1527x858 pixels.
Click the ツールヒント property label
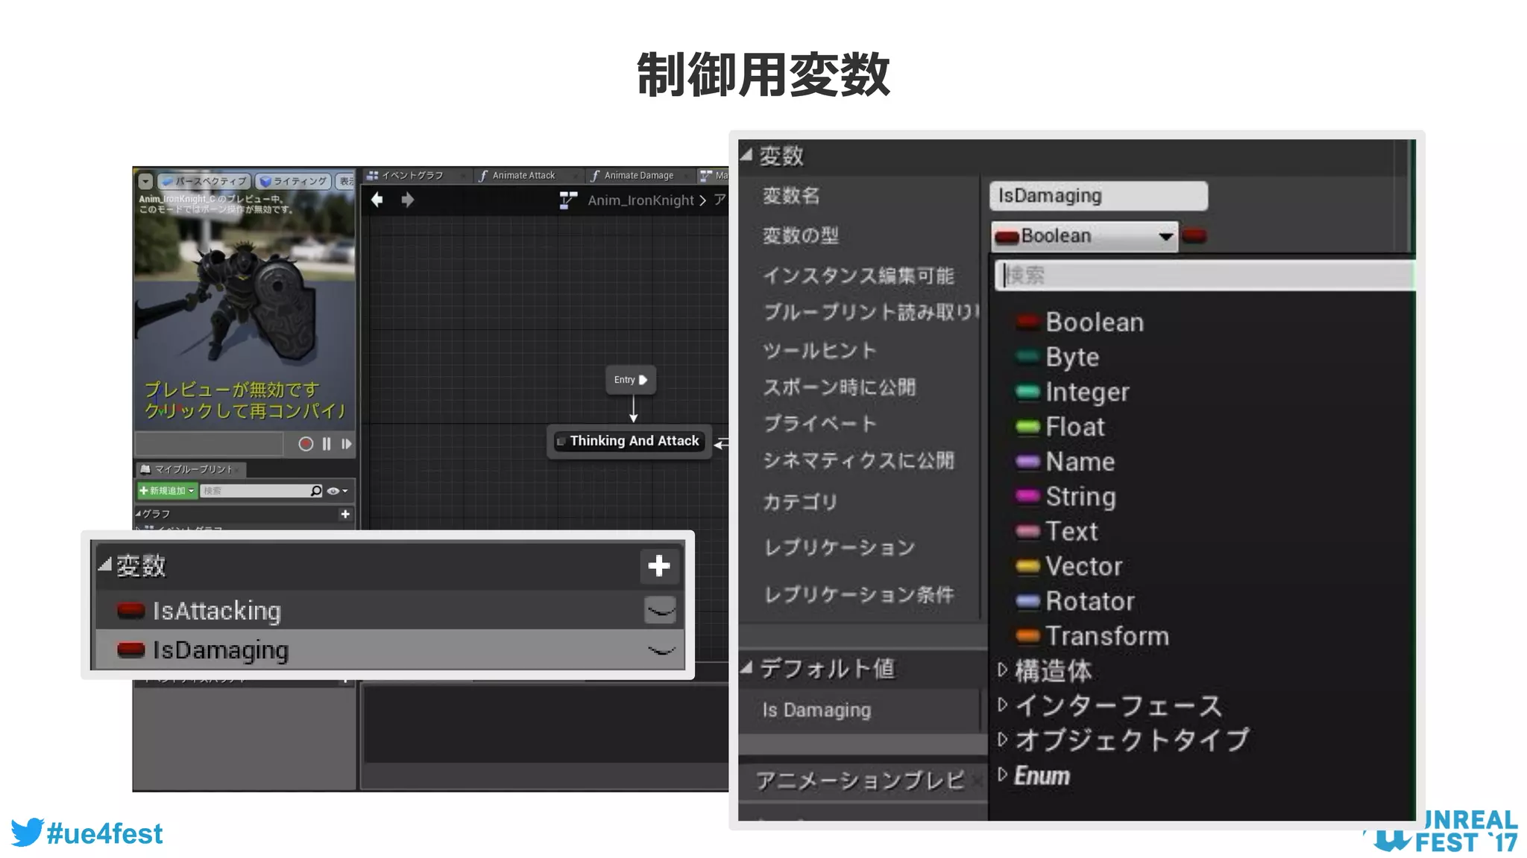(819, 350)
